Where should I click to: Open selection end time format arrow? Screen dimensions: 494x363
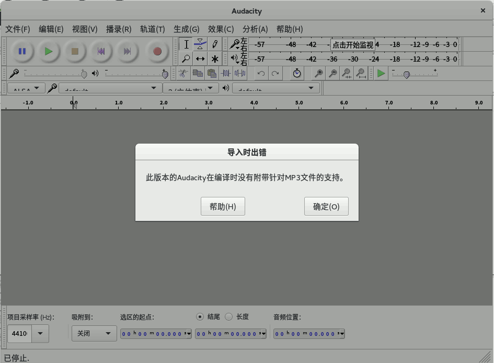click(x=263, y=333)
